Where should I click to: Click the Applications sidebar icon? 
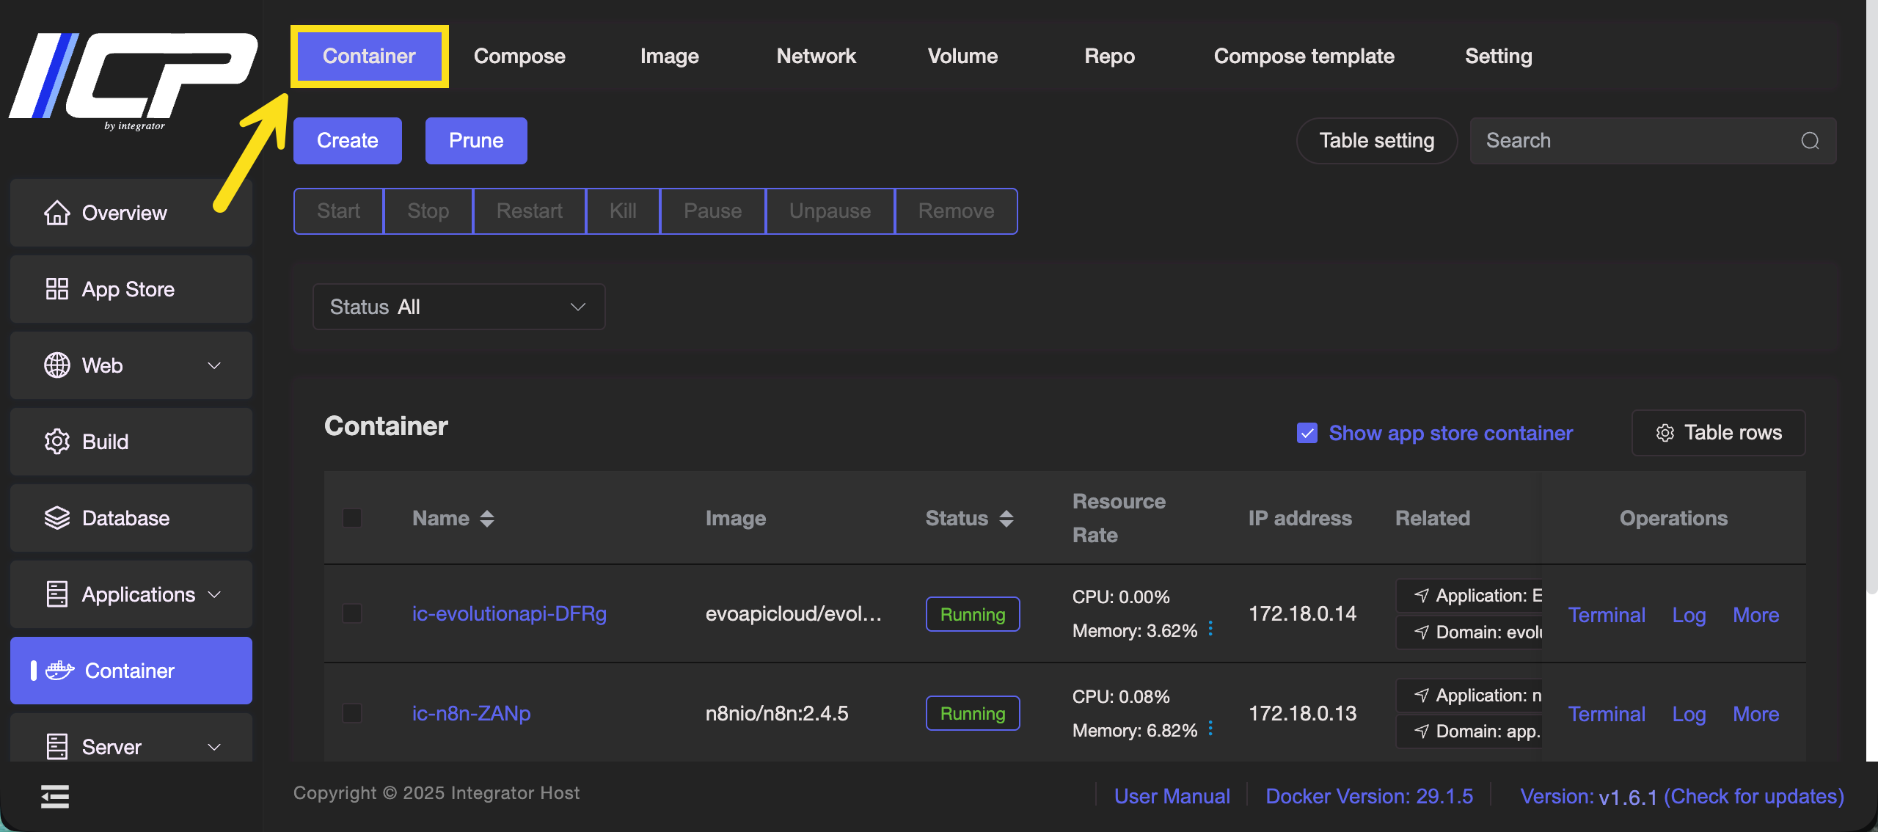pos(56,594)
